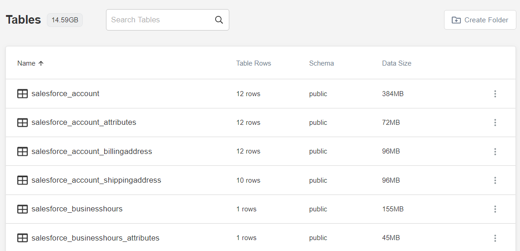Open the salesforce_account_attributes table
This screenshot has height=251, width=520.
[84, 123]
